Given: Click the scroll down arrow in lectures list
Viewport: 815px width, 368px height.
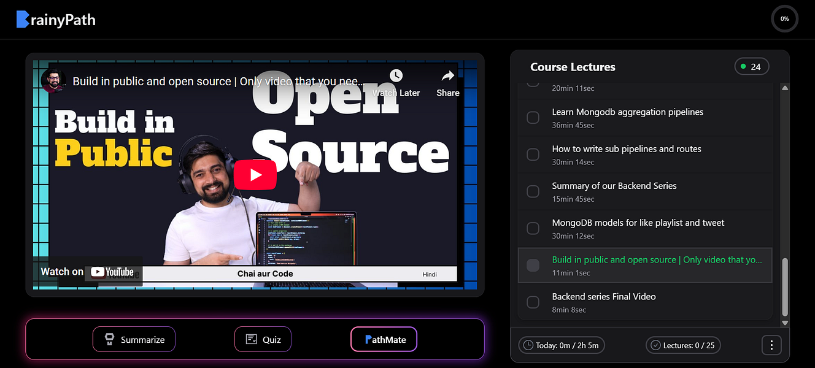Looking at the screenshot, I should 784,323.
